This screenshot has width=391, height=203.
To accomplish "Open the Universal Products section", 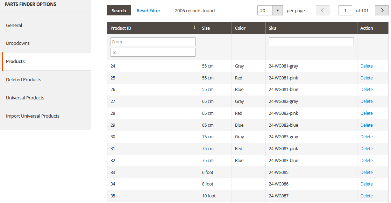I will (x=25, y=98).
